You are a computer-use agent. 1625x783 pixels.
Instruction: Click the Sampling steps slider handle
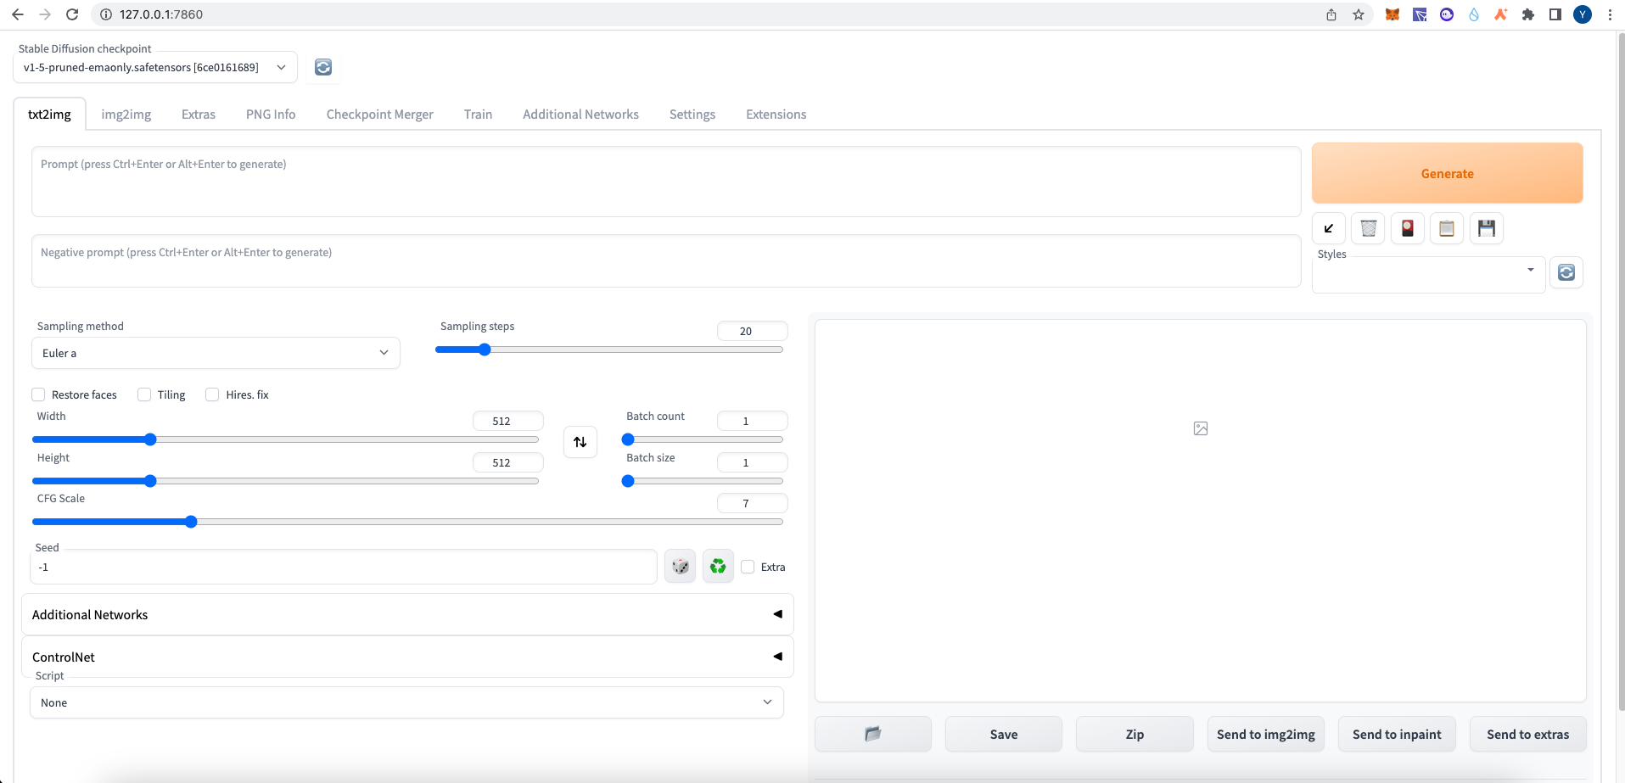tap(485, 350)
